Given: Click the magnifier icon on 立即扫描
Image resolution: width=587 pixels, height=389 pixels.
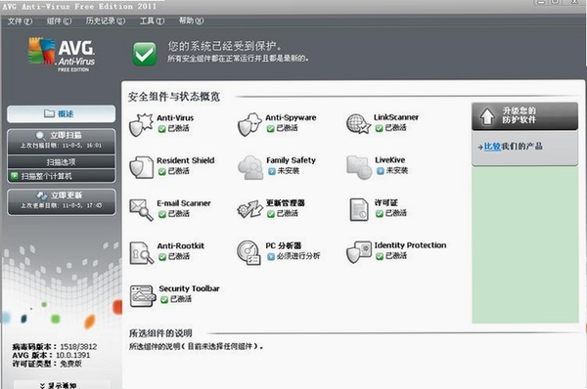Looking at the screenshot, I should 40,136.
